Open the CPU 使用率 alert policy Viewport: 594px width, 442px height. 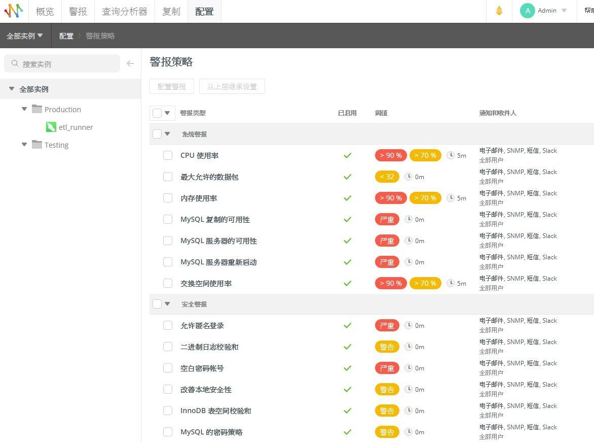199,156
